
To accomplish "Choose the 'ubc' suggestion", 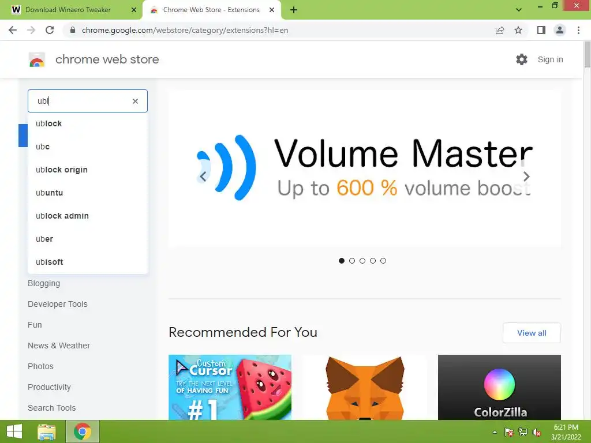I will [88, 147].
